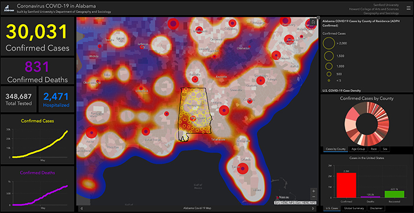The width and height of the screenshot is (414, 213).
Task: Open the hamburger menu in the header
Action: coord(409,8)
